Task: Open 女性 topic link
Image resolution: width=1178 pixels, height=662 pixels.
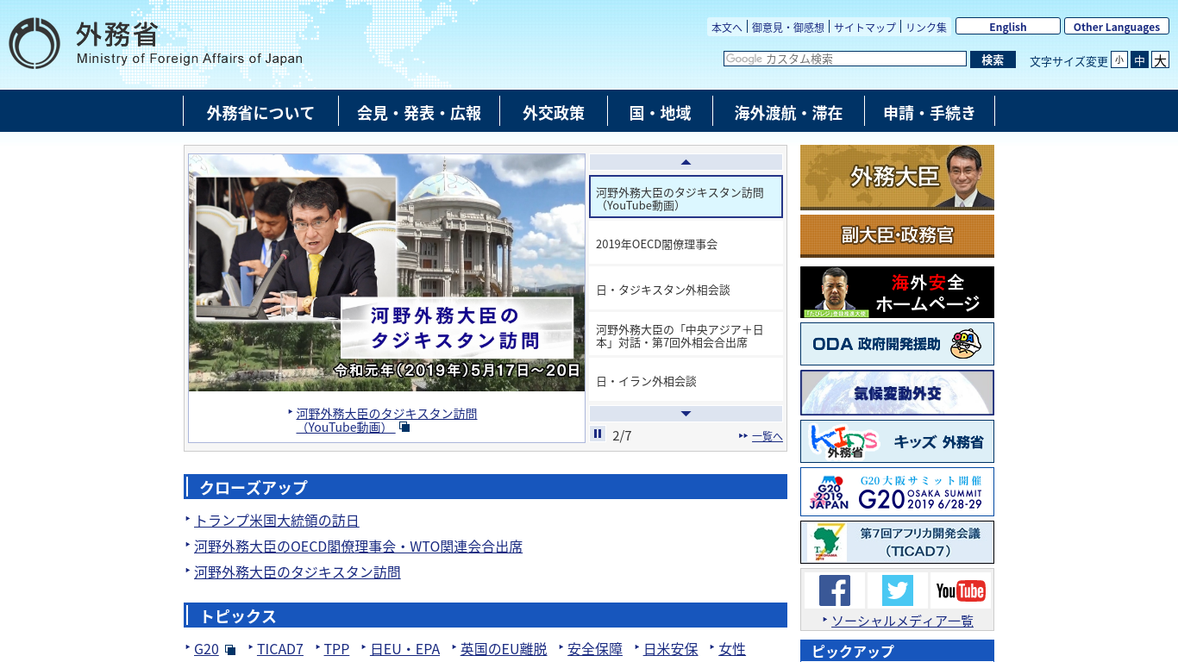Action: [732, 649]
